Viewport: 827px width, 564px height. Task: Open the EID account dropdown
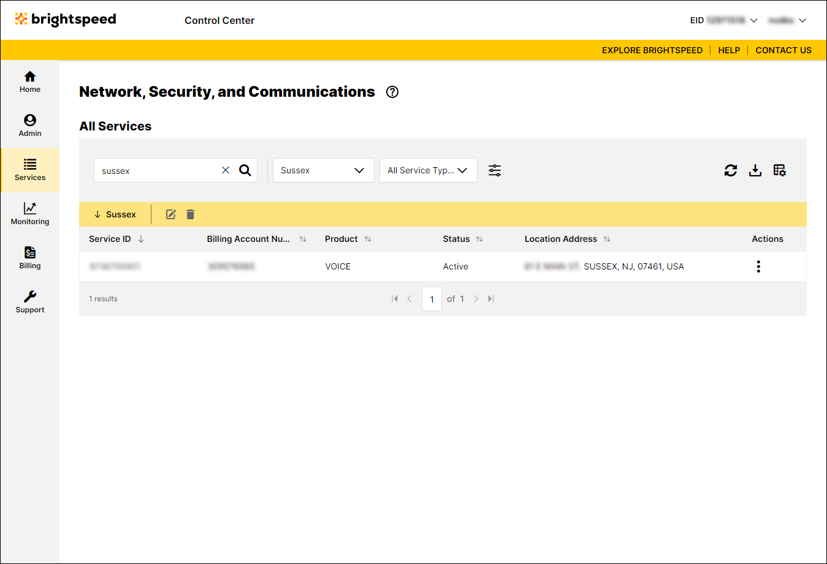click(723, 20)
